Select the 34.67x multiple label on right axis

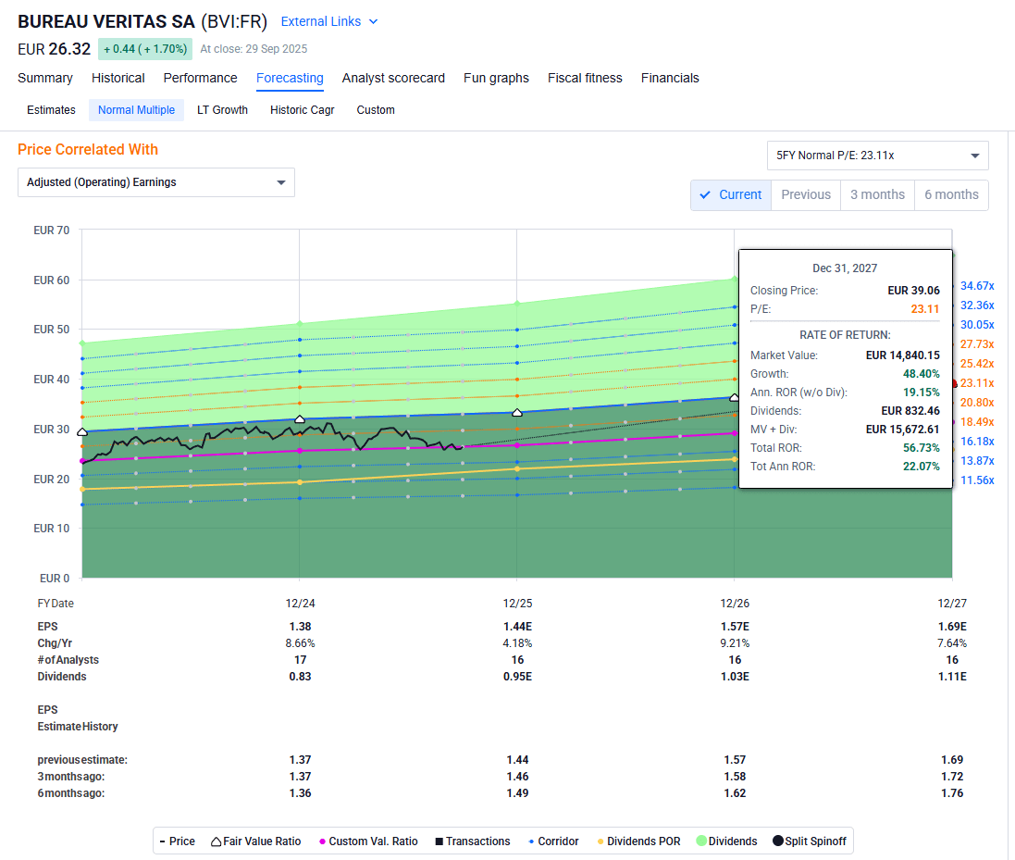pyautogui.click(x=977, y=285)
